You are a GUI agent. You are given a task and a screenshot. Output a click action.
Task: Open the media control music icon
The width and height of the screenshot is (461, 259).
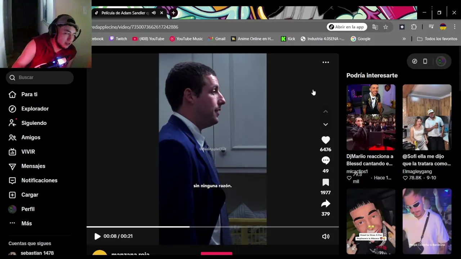pyautogui.click(x=431, y=27)
